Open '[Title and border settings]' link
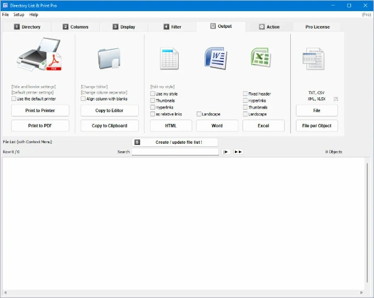This screenshot has height=298, width=374. coord(33,87)
